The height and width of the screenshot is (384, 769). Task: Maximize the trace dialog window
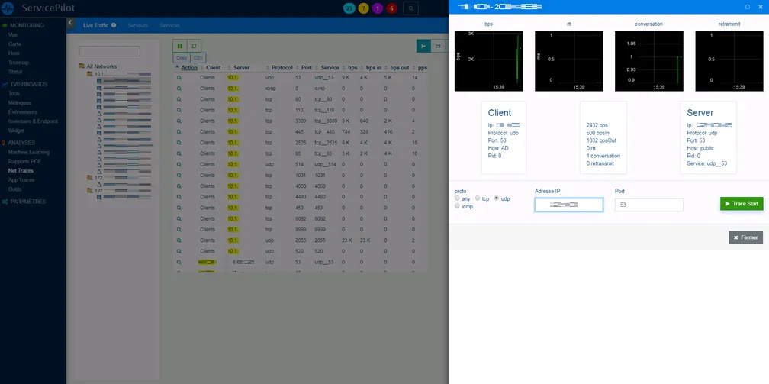747,6
